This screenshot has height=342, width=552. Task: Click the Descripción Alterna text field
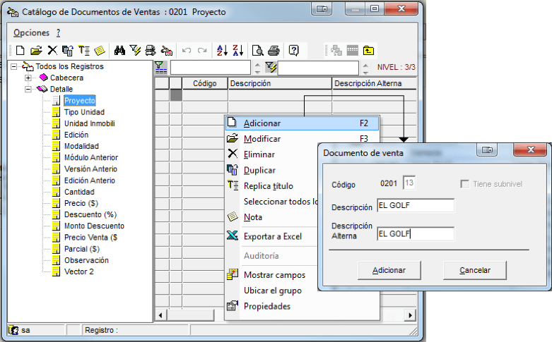pyautogui.click(x=416, y=233)
